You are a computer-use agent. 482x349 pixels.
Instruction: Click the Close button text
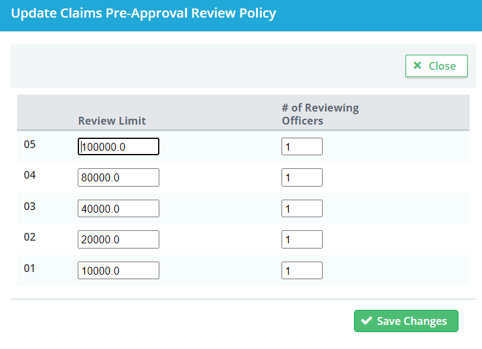tap(442, 66)
